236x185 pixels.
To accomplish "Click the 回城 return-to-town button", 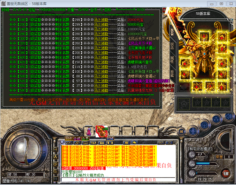I will [x=110, y=139].
